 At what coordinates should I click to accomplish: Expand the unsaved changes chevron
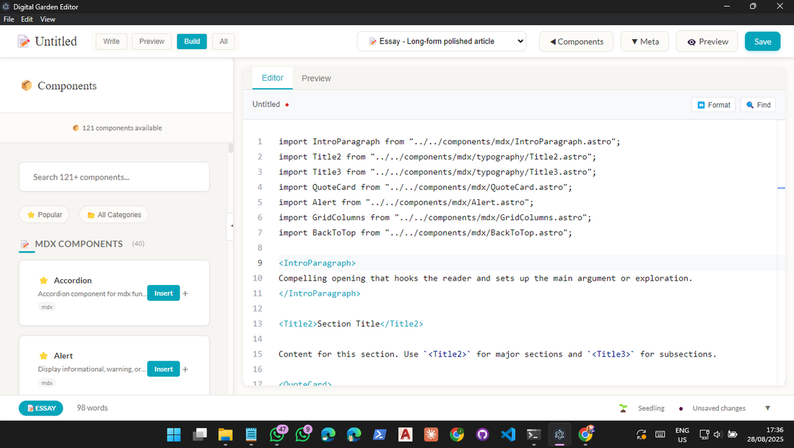click(x=767, y=408)
